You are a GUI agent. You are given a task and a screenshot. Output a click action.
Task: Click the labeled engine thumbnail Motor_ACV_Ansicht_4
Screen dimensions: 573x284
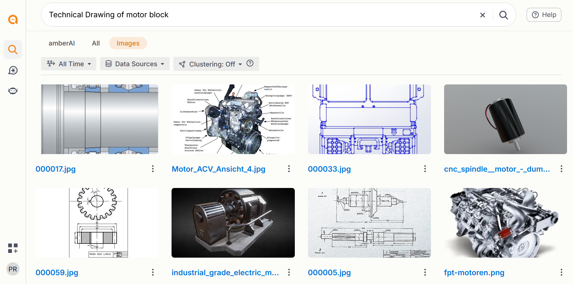click(x=233, y=119)
